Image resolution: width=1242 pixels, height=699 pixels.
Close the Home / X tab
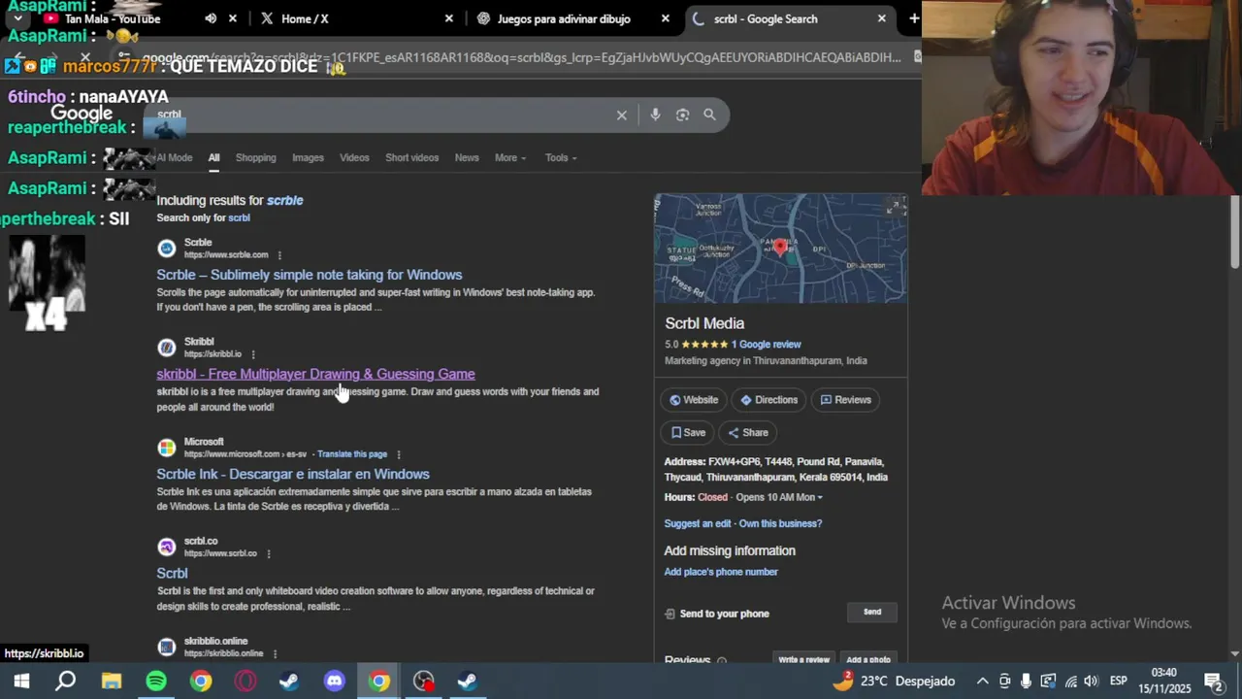[448, 18]
